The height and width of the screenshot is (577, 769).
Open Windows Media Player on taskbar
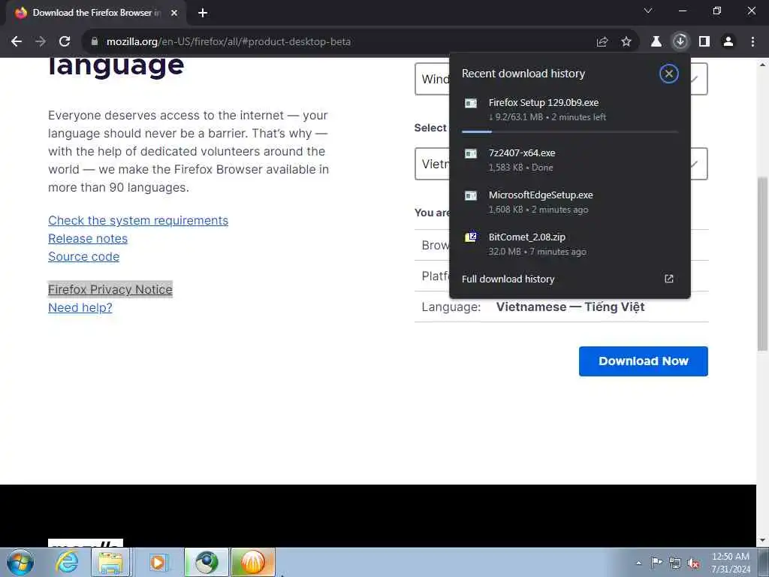(x=158, y=562)
